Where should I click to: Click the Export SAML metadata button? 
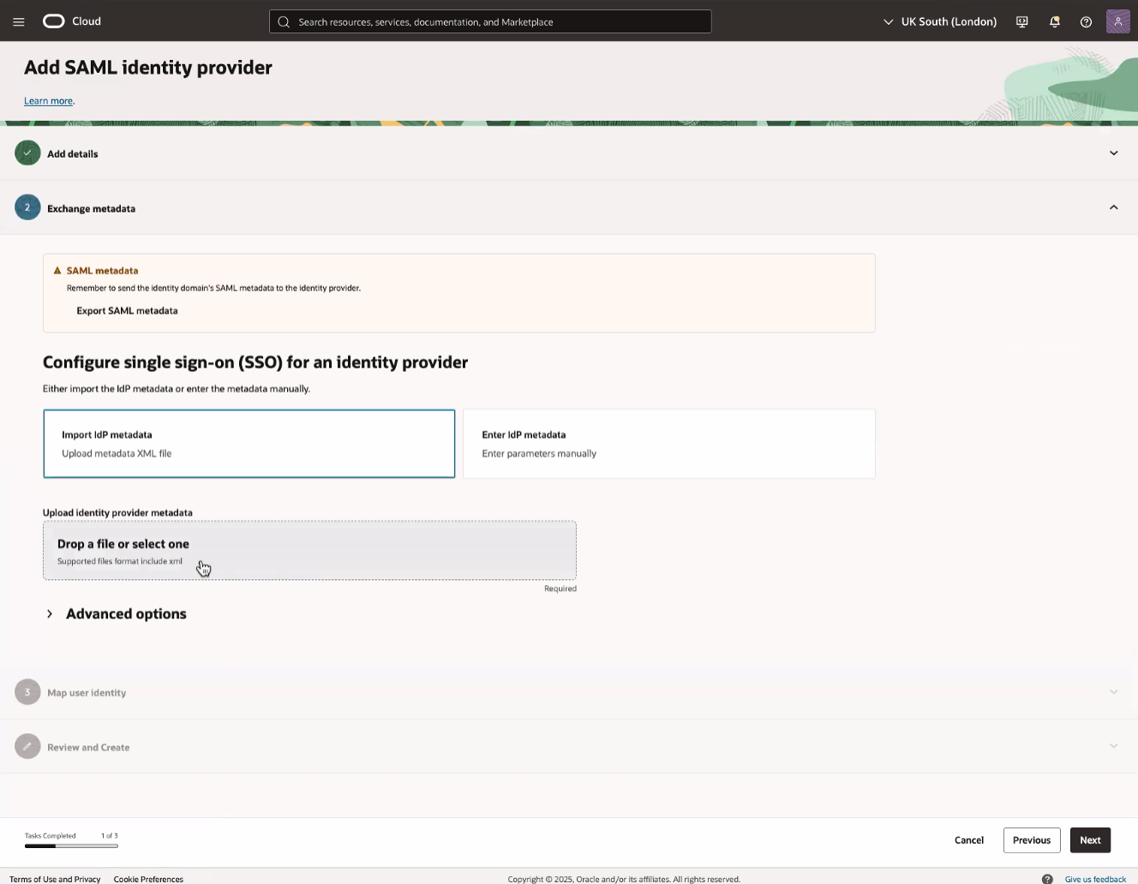tap(127, 311)
